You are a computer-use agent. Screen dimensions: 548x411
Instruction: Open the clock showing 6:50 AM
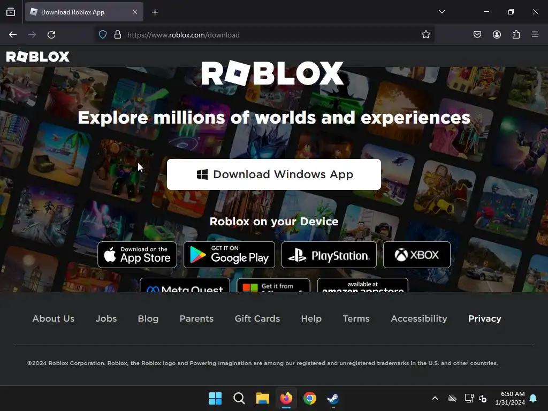point(510,398)
